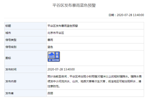The width and height of the screenshot is (147, 98).
Task: Select the warning content paragraph starting 预计当前至夜间
Action: [95, 81]
